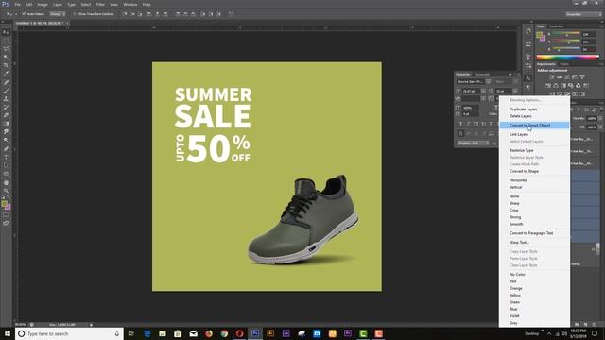This screenshot has height=340, width=605.
Task: Click the foreground color swatch in toolbar
Action: point(4,204)
